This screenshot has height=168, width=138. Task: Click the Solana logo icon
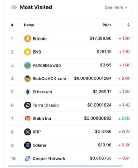coord(28,145)
